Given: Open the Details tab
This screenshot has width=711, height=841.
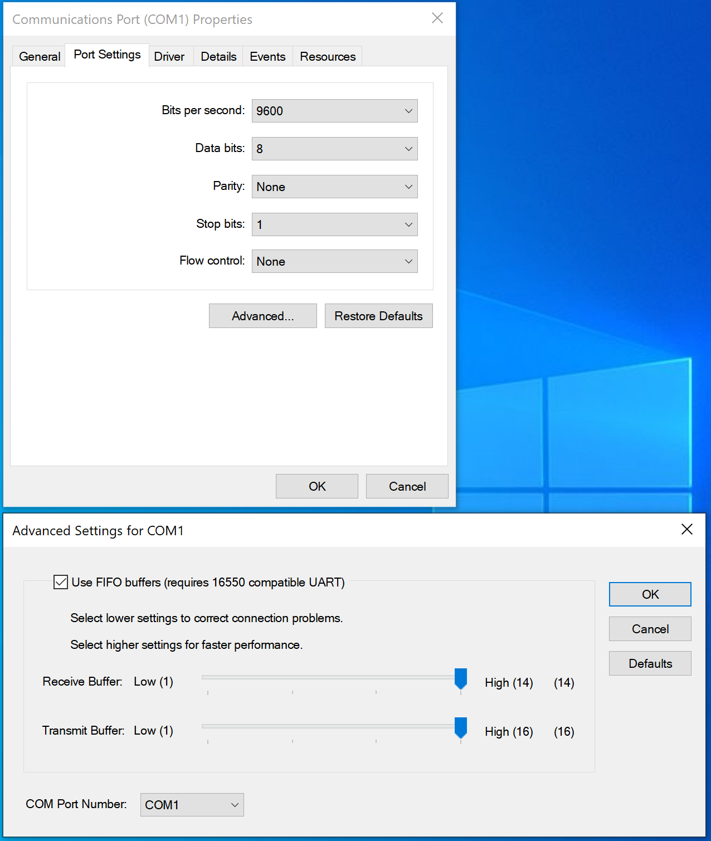Looking at the screenshot, I should 218,56.
